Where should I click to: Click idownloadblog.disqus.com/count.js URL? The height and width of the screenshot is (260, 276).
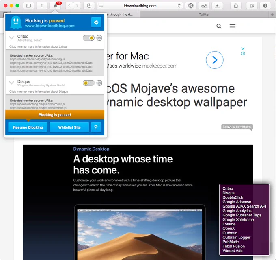point(37,104)
